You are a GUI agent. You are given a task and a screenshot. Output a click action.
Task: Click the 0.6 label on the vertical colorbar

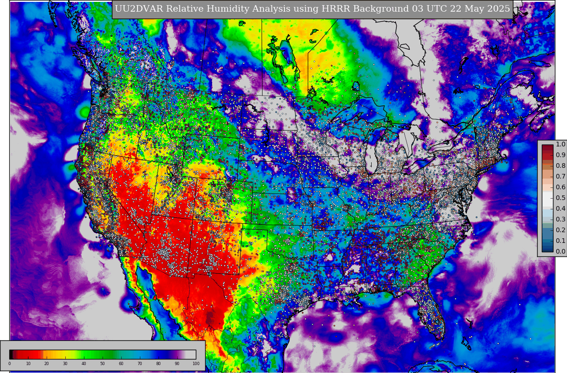[x=560, y=187]
